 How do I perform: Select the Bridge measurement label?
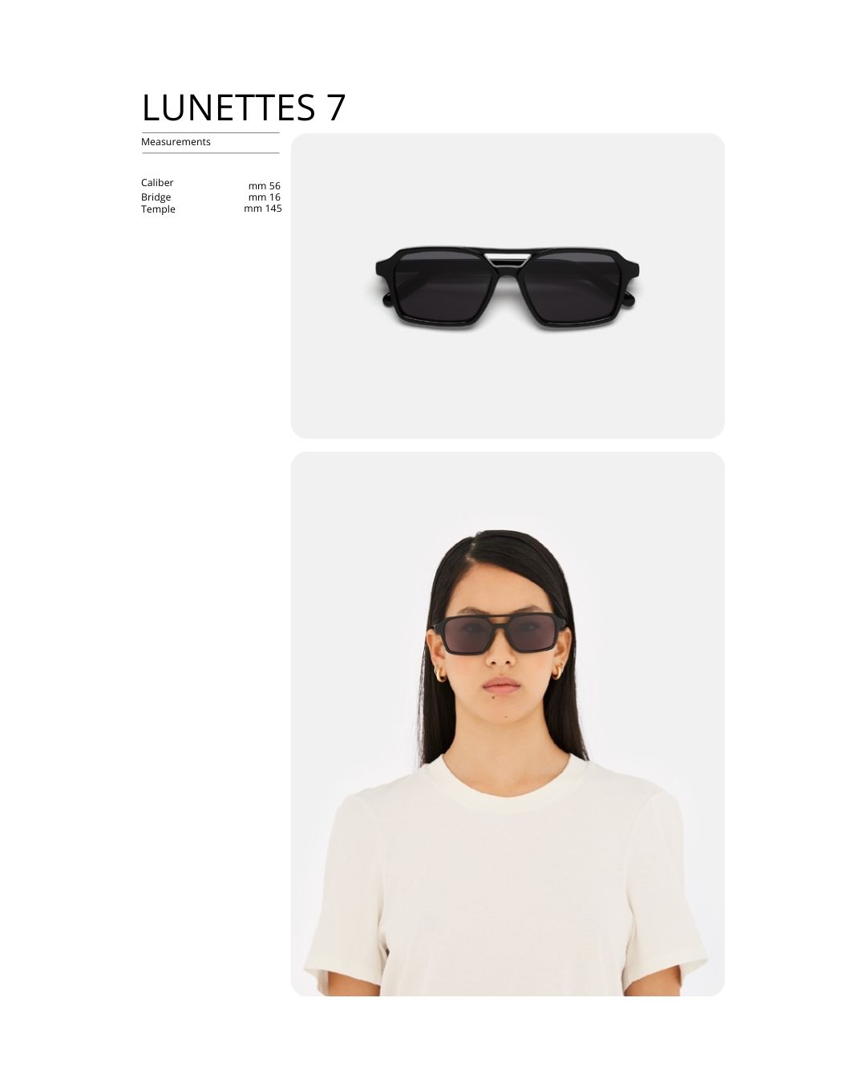click(156, 197)
